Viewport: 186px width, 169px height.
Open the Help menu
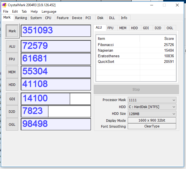[34, 12]
